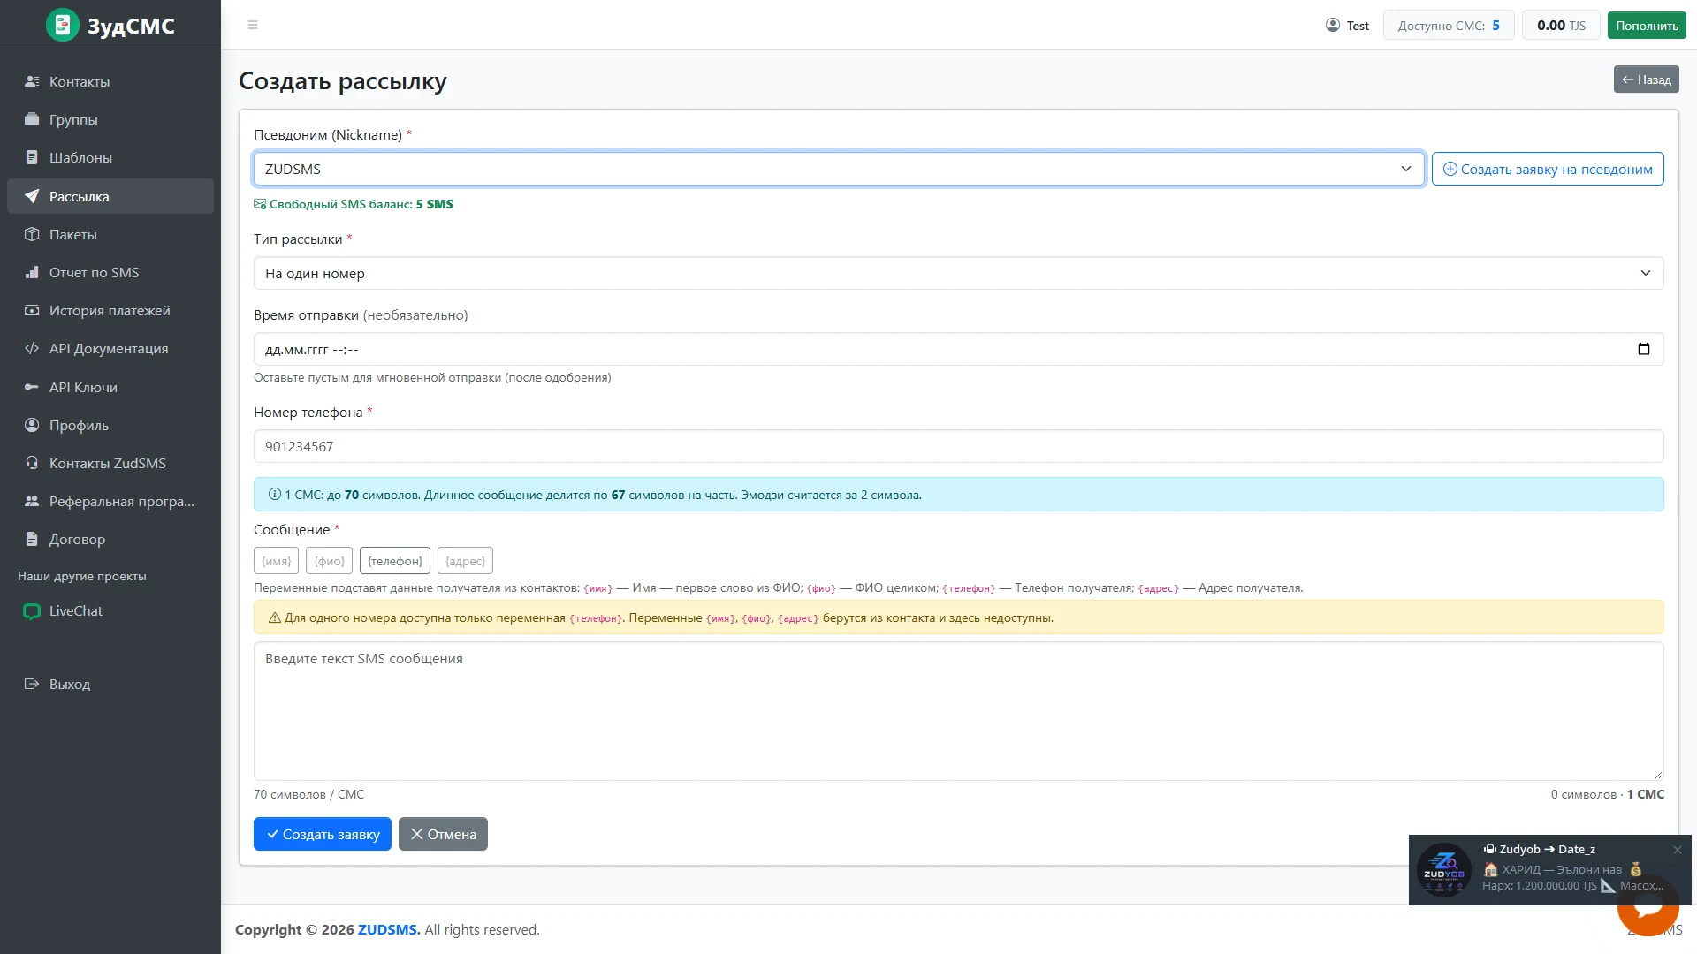This screenshot has width=1697, height=954.
Task: Focus the SMS message text area
Action: click(958, 711)
